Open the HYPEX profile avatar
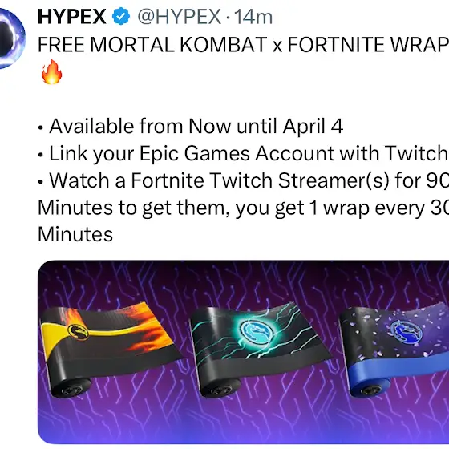The height and width of the screenshot is (449, 449). pos(10,38)
